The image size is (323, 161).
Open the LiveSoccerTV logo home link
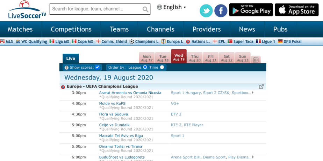click(x=27, y=10)
